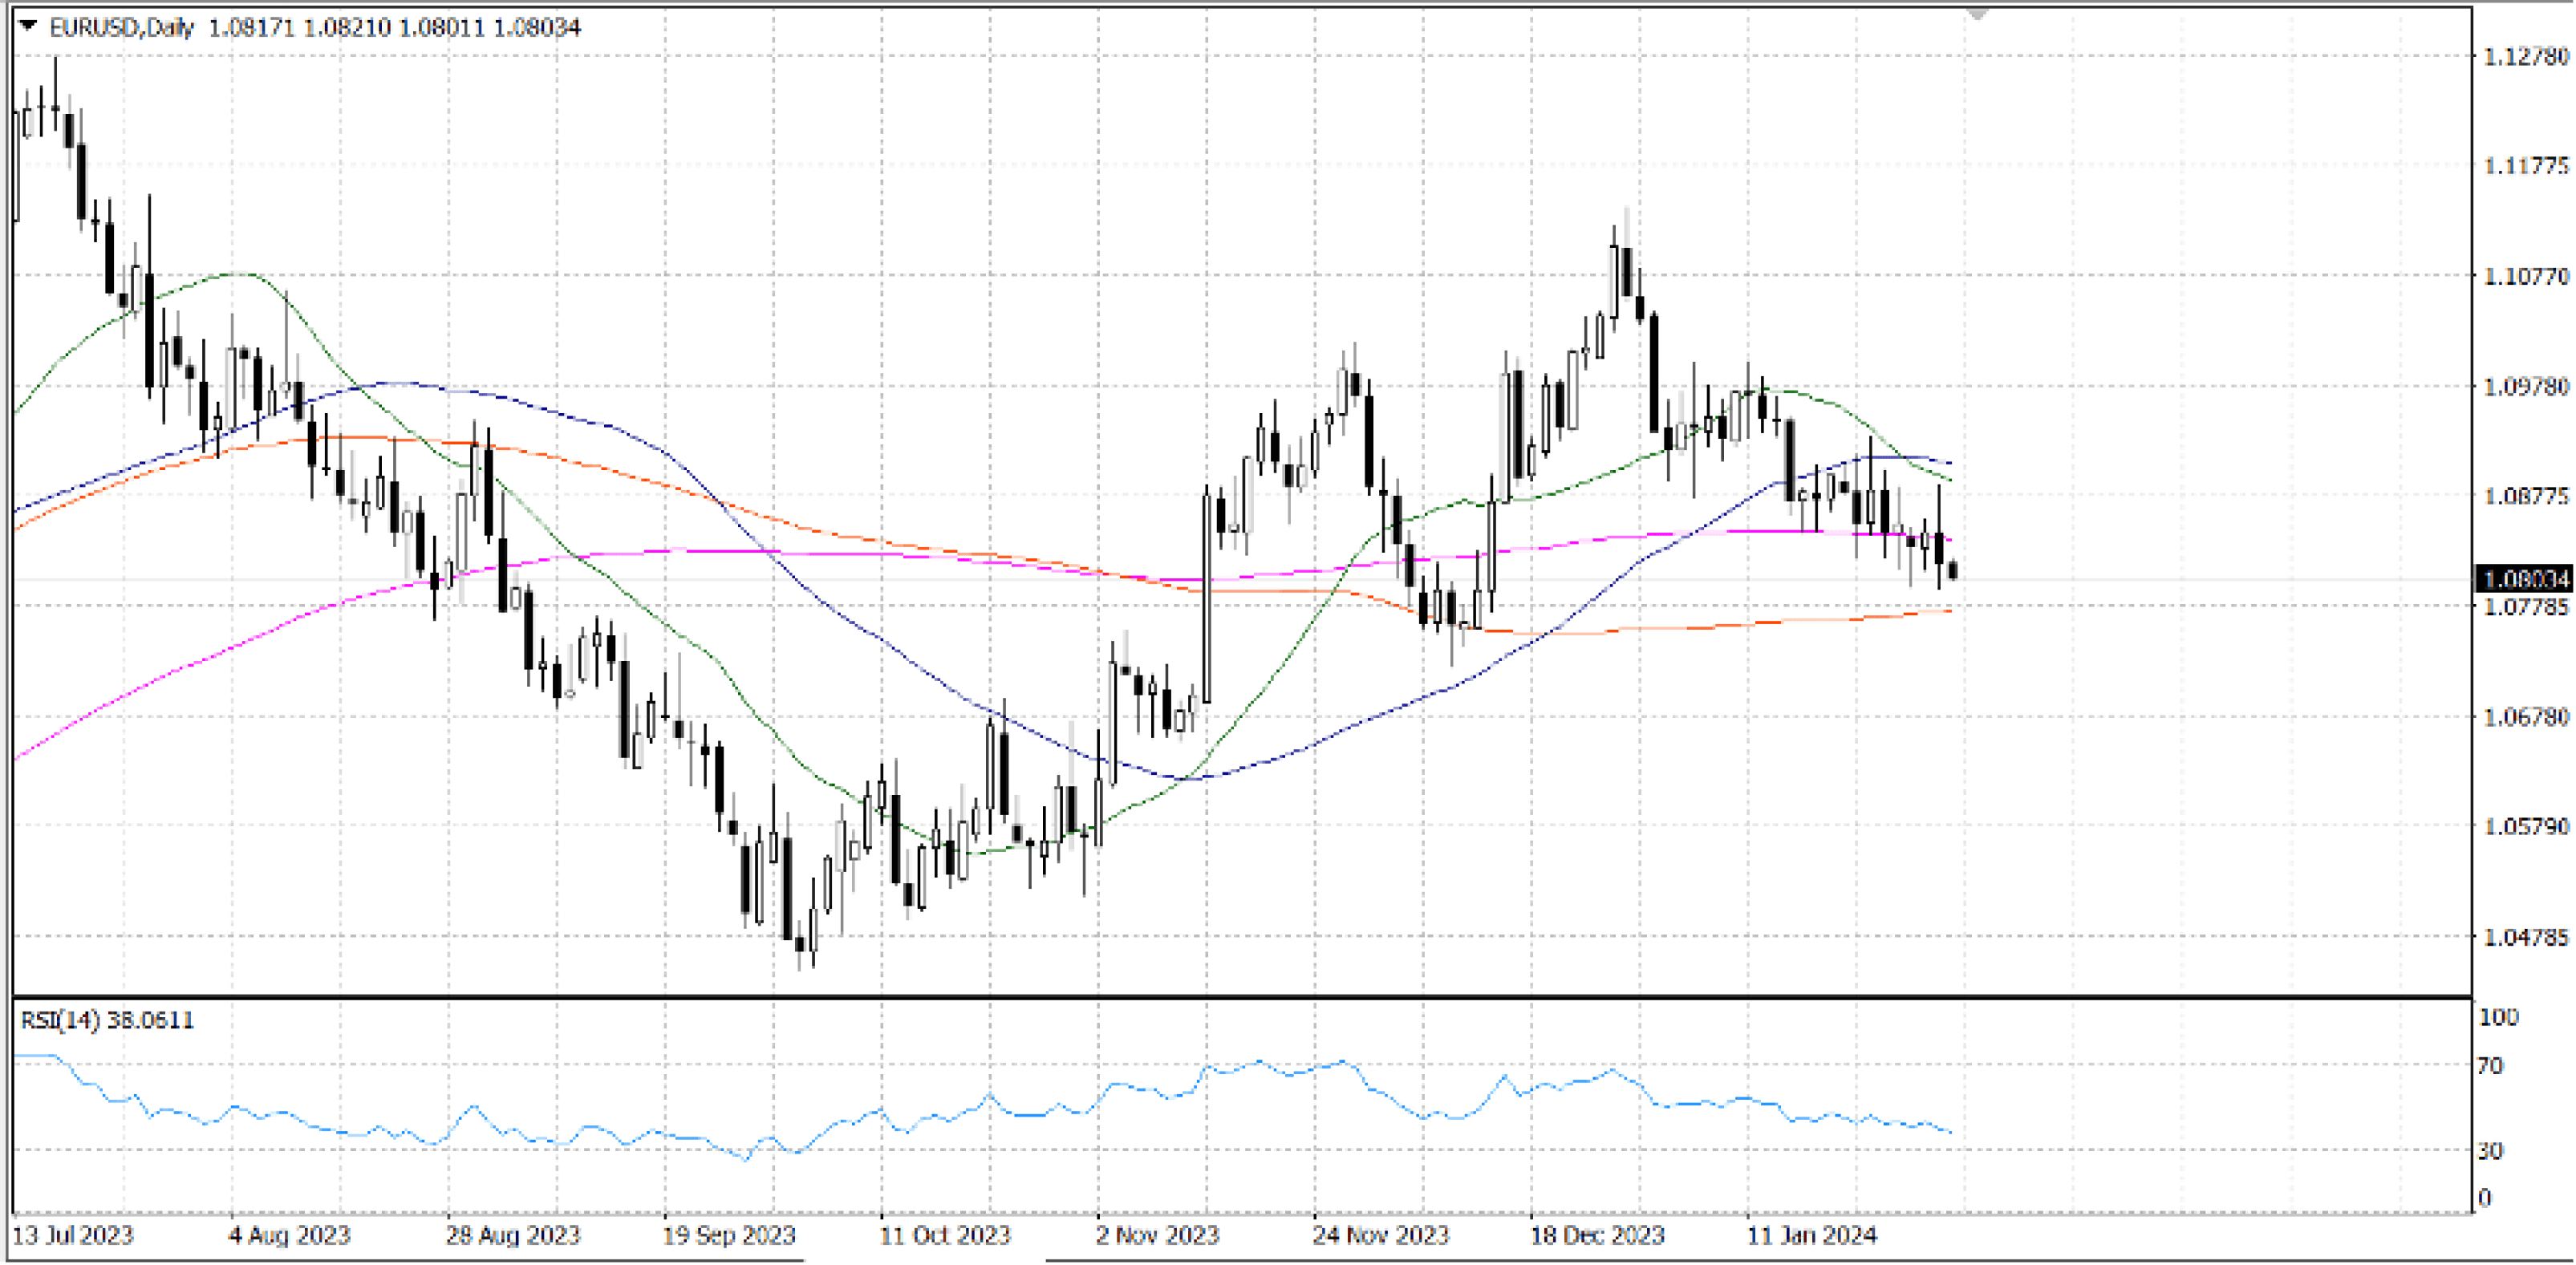Click the EURUSD,Daily chart title text
The image size is (2576, 1265).
tap(121, 27)
